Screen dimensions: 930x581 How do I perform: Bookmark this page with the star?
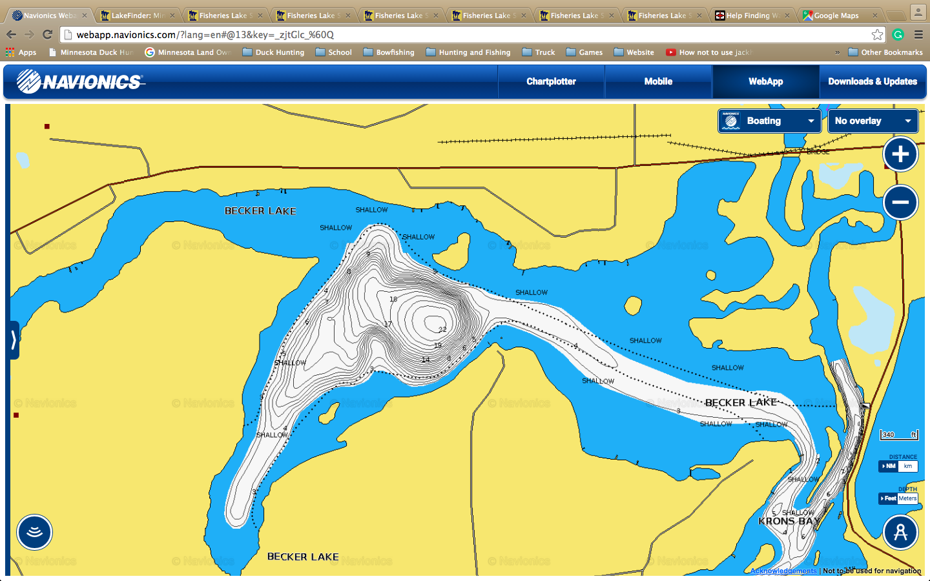coord(877,35)
